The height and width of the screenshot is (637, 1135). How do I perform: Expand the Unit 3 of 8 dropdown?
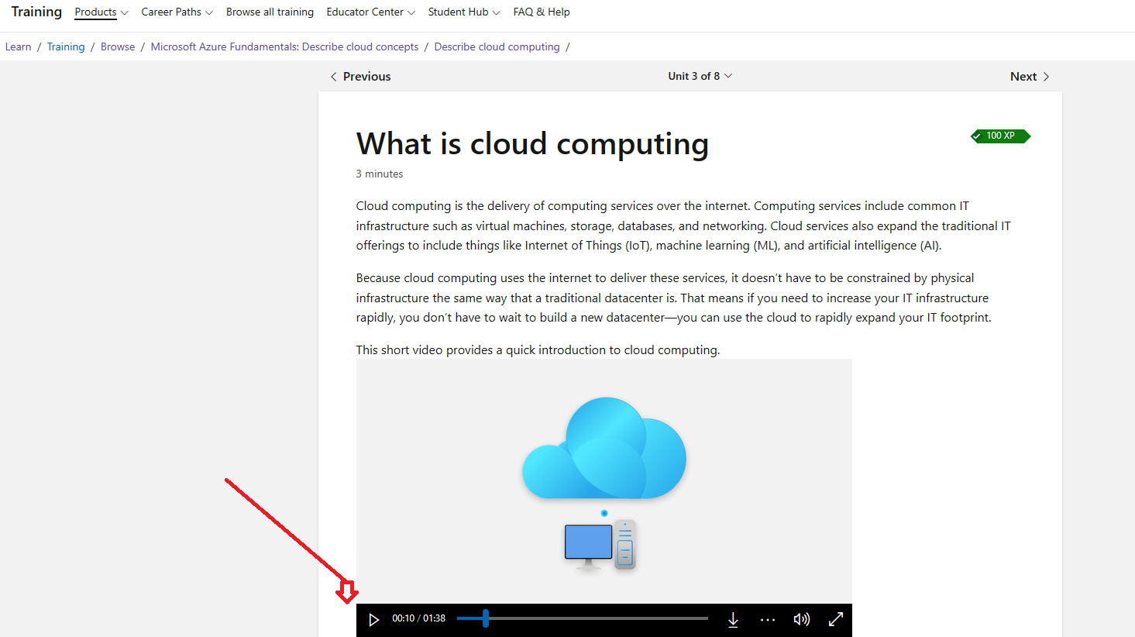[x=700, y=76]
